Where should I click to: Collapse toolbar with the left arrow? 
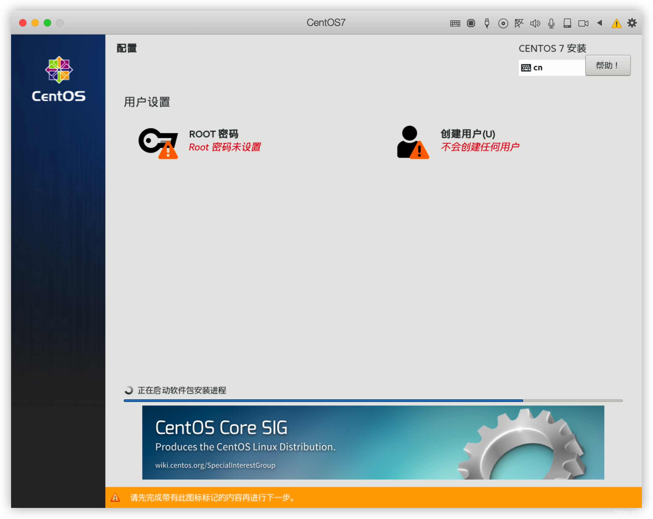(x=599, y=23)
